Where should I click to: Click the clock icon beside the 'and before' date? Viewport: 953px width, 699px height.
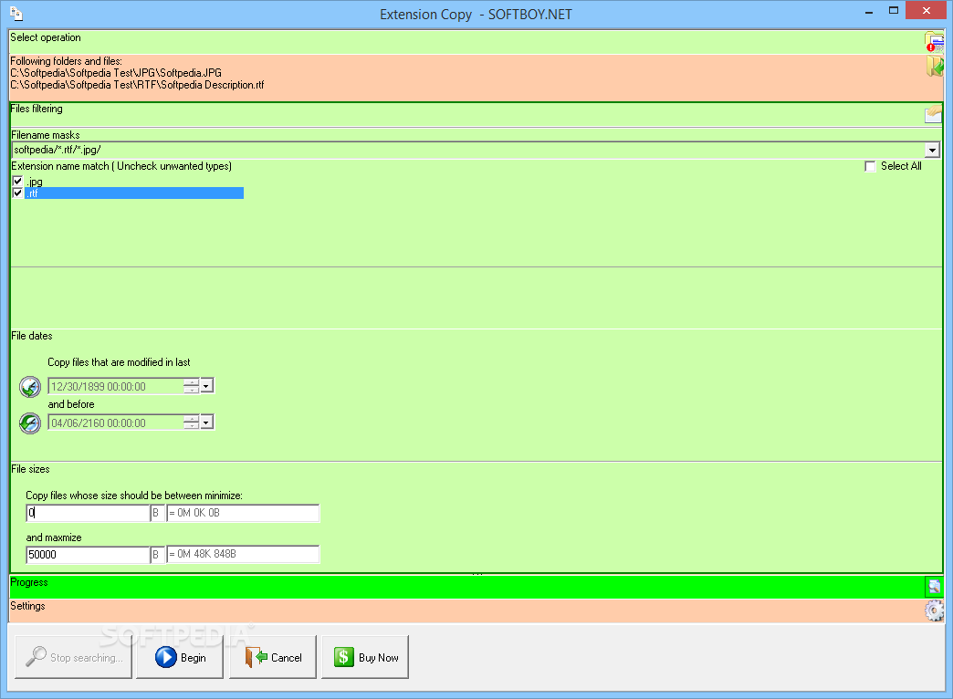(x=30, y=423)
